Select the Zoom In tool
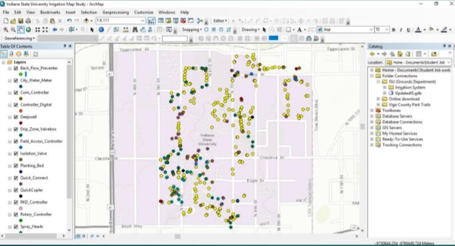Viewport: 455px width, 246px height. coord(6,30)
